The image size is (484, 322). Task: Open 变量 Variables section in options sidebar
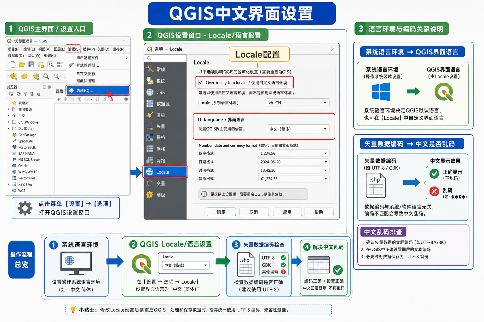(165, 183)
